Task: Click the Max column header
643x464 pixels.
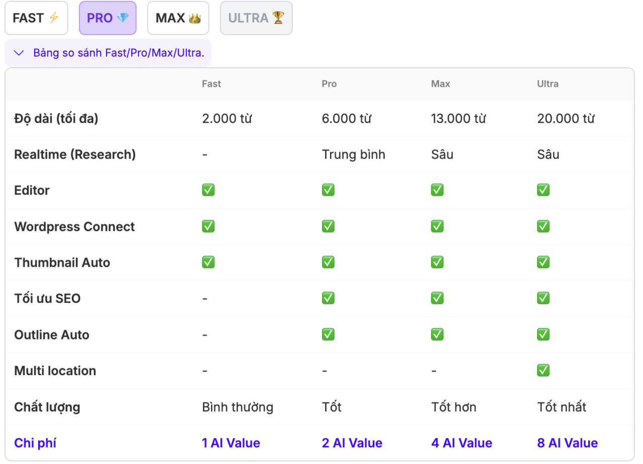Action: 441,84
